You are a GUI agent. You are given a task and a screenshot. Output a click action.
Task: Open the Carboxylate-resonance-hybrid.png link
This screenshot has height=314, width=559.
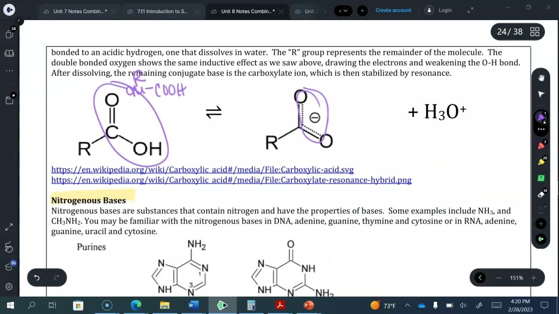(231, 180)
